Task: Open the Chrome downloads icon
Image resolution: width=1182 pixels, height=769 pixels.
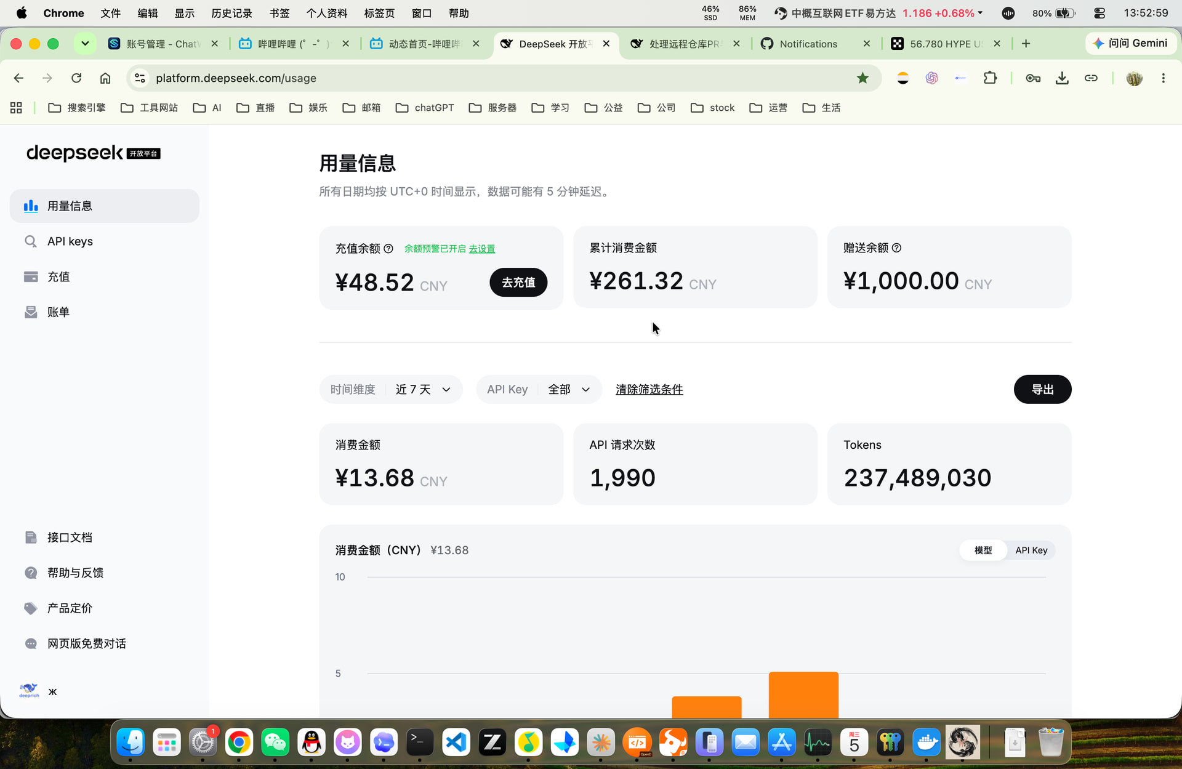Action: click(1062, 78)
